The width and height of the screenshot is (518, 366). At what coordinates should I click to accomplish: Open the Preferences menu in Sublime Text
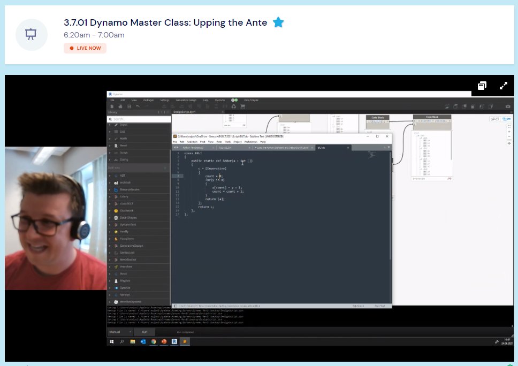click(x=251, y=142)
